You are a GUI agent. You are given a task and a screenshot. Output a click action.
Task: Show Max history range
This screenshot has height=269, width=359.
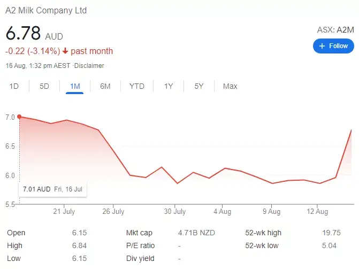230,86
